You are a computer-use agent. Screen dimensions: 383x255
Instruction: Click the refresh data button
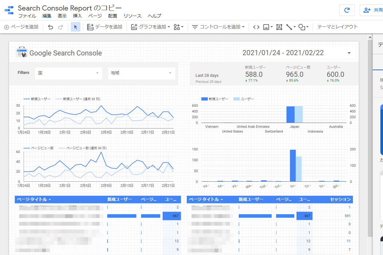347,10
